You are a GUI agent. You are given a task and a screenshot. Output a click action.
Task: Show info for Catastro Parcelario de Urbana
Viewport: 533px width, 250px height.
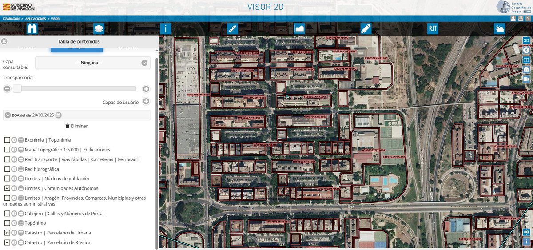click(x=14, y=233)
